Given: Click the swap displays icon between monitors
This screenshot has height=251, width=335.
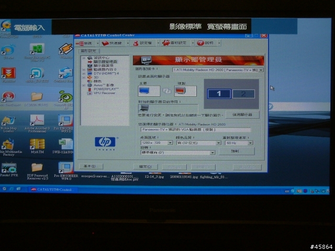Looking at the screenshot, I should point(167,91).
